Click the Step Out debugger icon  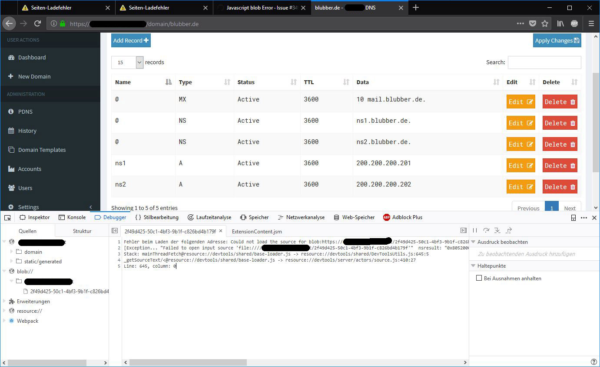508,230
